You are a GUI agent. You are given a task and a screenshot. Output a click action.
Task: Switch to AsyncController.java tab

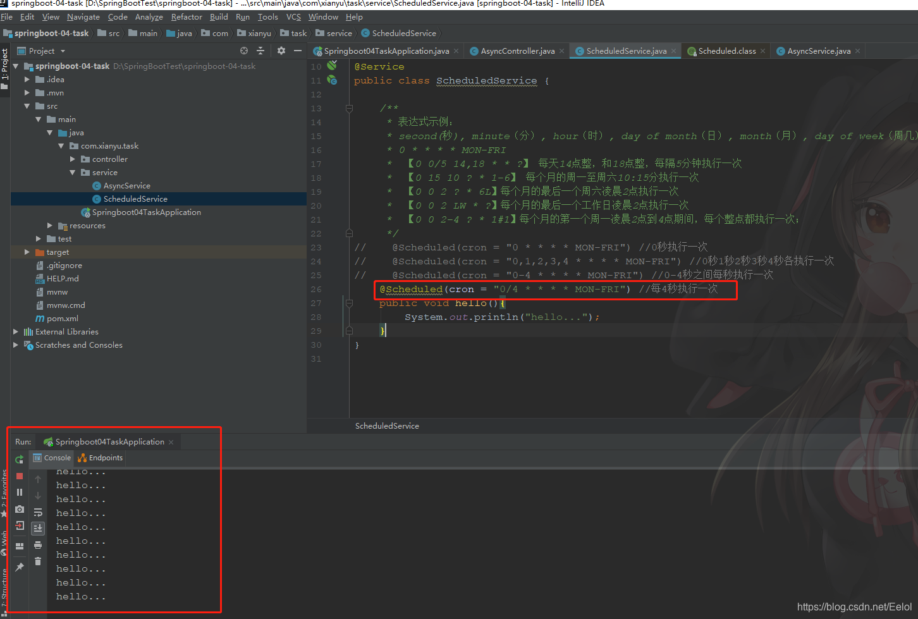pos(517,51)
